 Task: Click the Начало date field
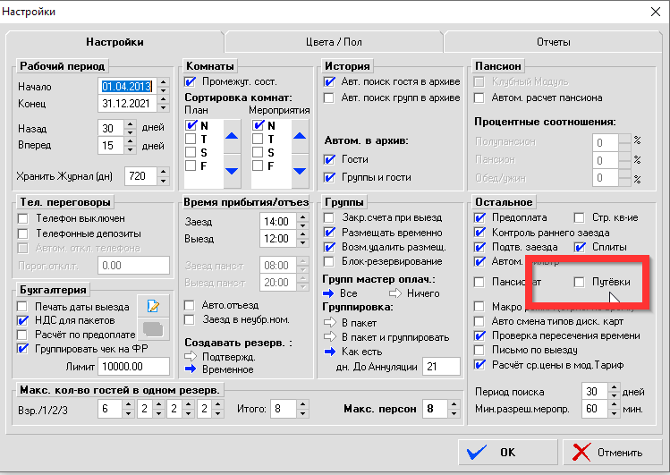127,87
